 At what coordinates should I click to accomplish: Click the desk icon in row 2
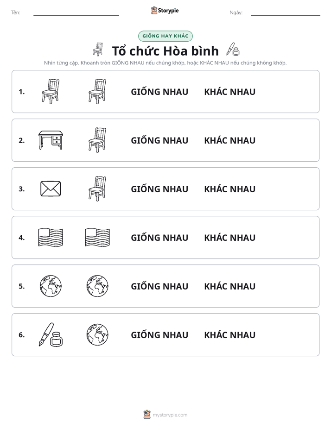click(51, 140)
